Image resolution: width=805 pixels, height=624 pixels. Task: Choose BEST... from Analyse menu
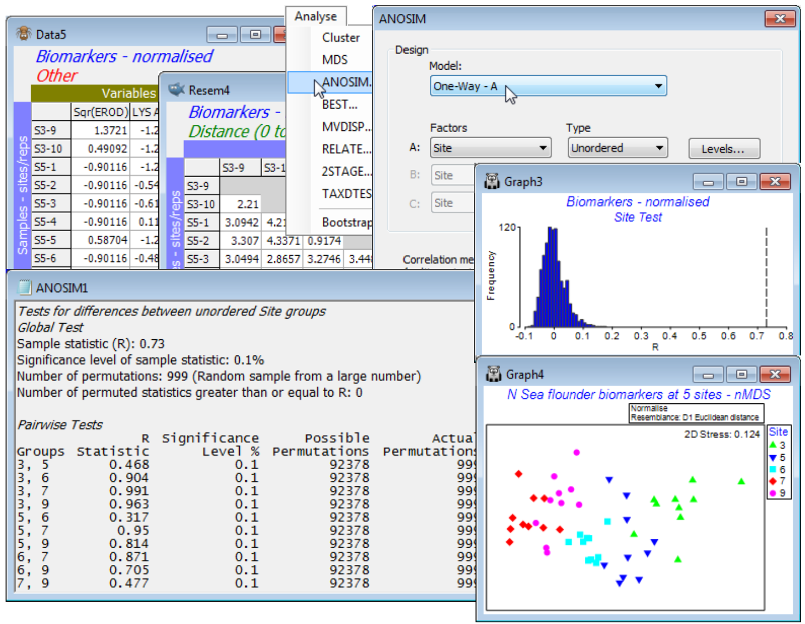[339, 105]
